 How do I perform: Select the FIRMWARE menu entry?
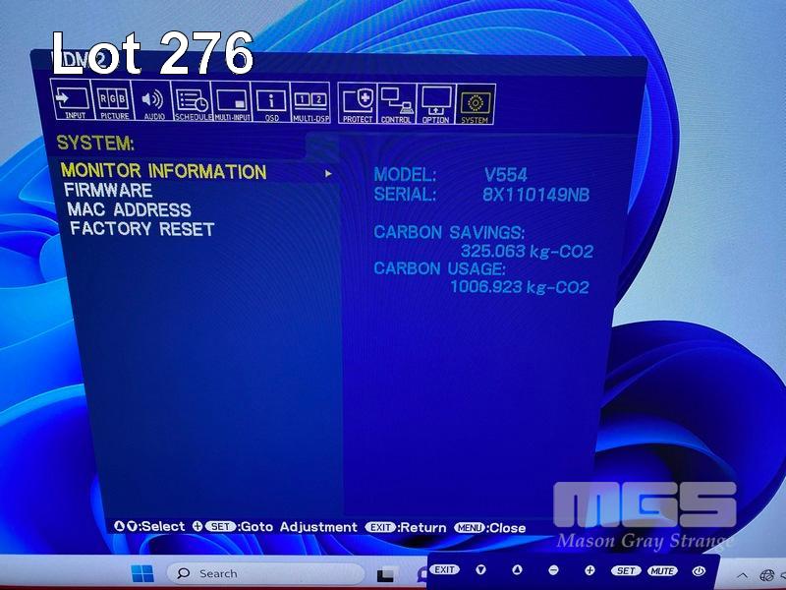108,191
